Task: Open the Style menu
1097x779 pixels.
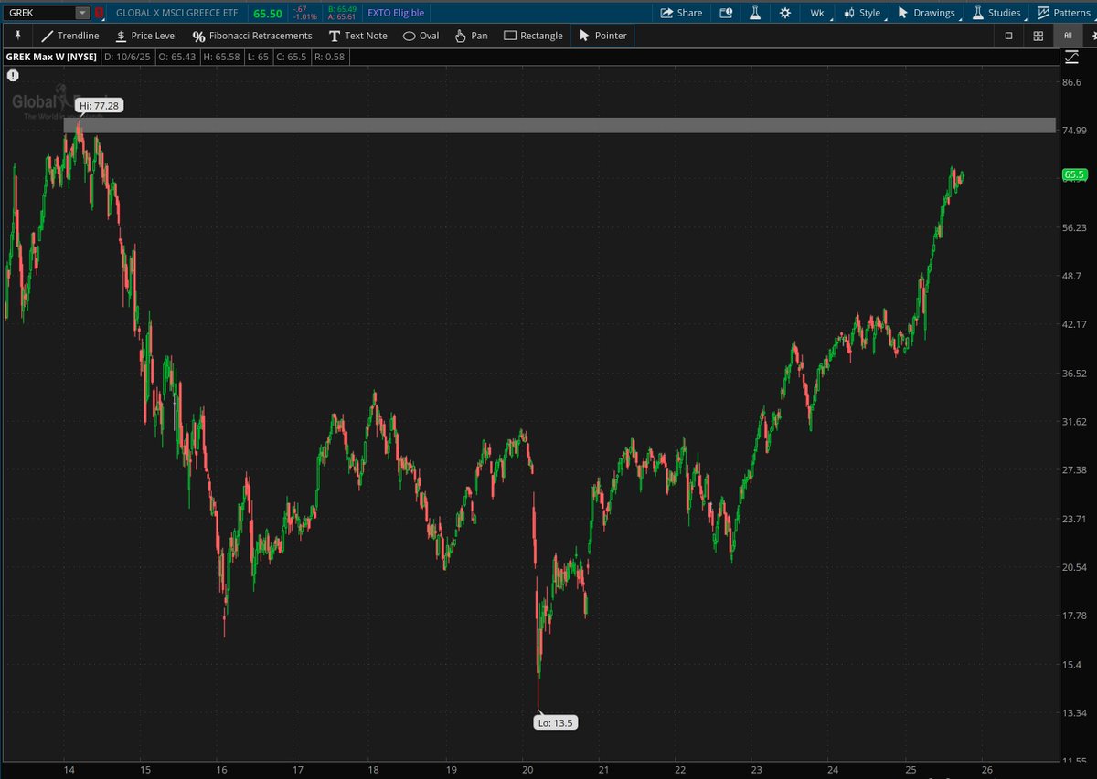Action: point(862,13)
